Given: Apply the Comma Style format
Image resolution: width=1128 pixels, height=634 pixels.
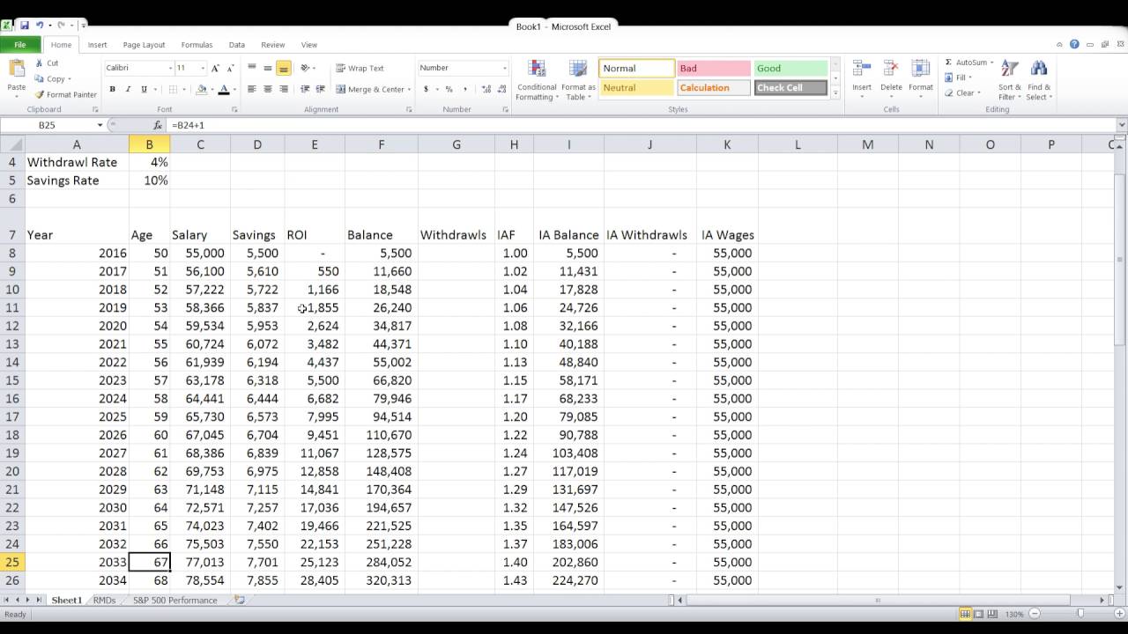Looking at the screenshot, I should point(464,89).
